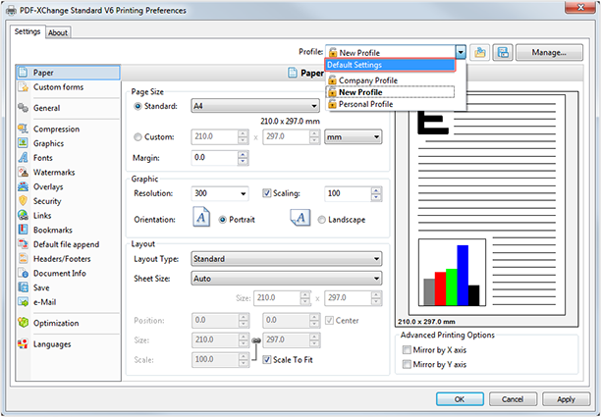Switch to the Settings tab
601x417 pixels.
click(x=27, y=31)
